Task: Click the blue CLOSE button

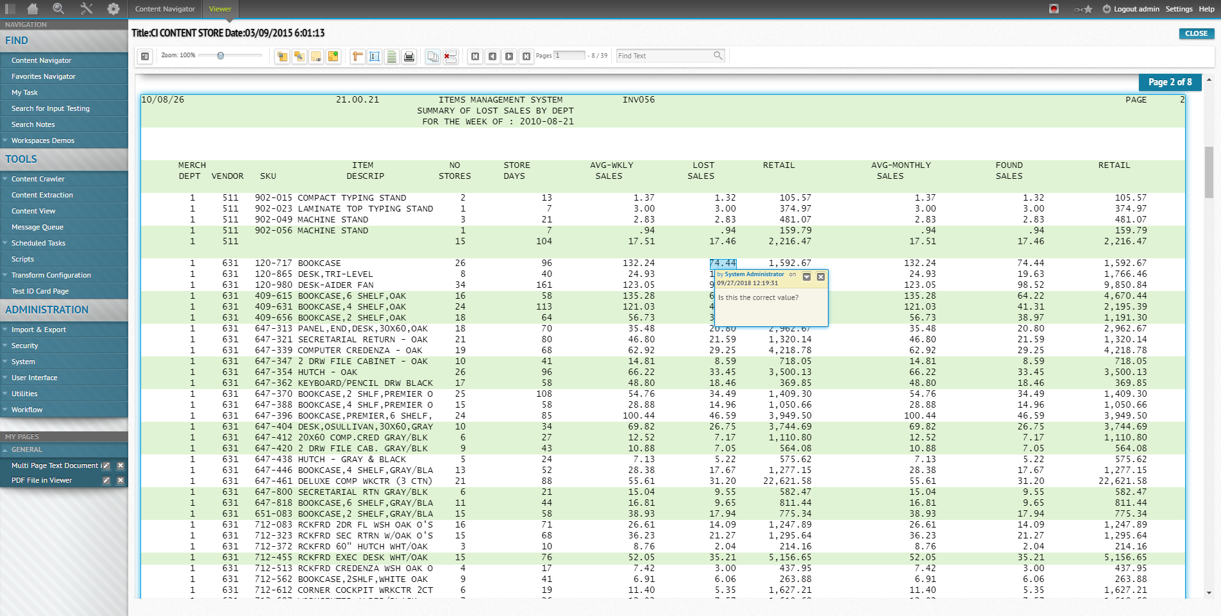Action: [x=1196, y=33]
